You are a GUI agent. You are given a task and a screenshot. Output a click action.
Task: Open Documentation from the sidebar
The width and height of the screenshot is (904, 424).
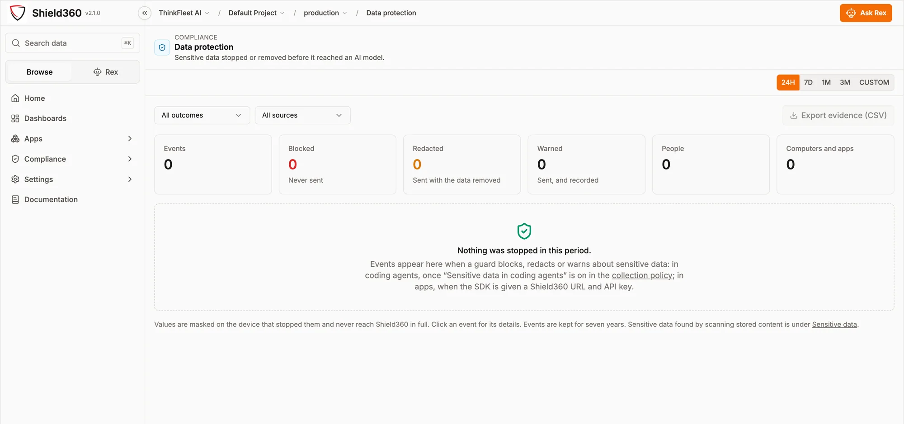(72, 199)
